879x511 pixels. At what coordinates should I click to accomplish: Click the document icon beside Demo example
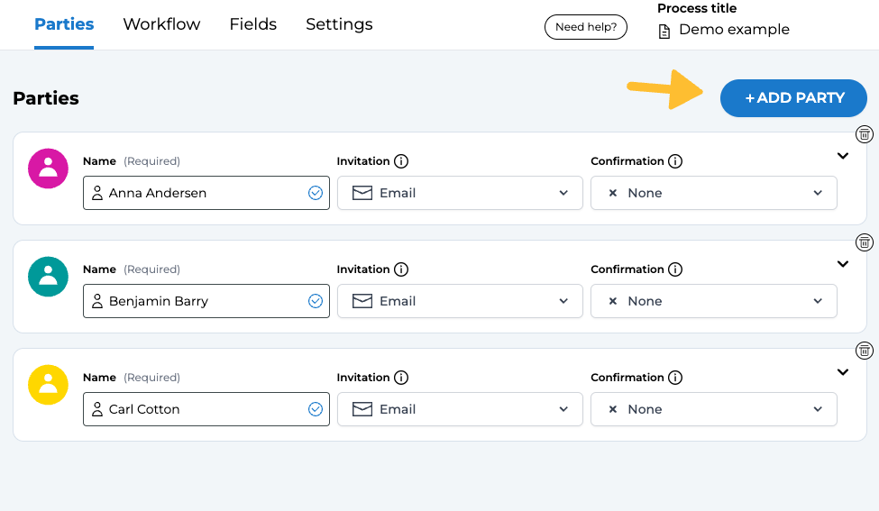(x=664, y=31)
